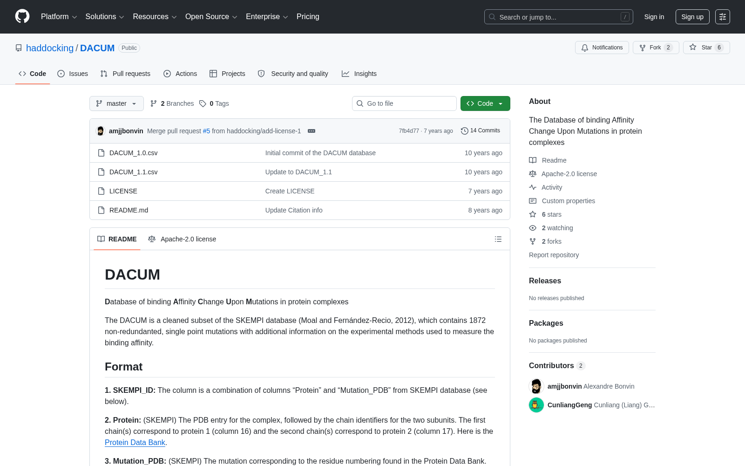
Task: Open amjjbonvin profile from commit author name
Action: point(126,131)
